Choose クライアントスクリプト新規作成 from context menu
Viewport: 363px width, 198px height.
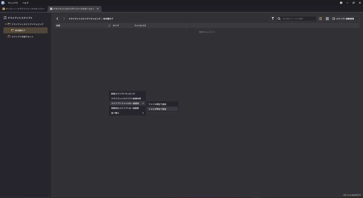pyautogui.click(x=127, y=99)
